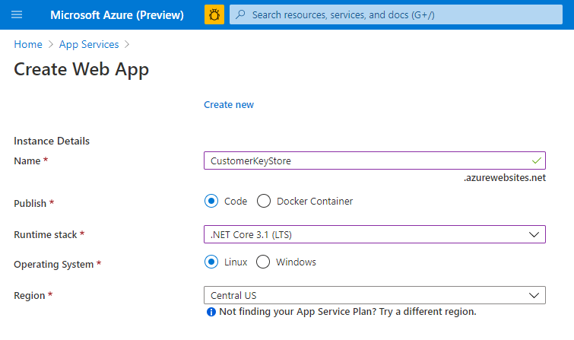
Task: Click the green validation checkmark in Name
Action: pos(537,160)
